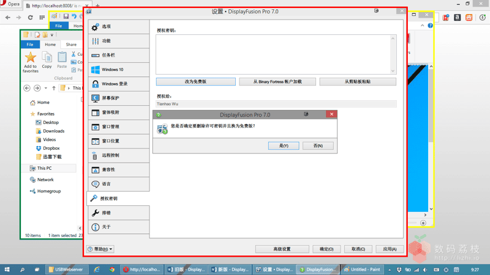The image size is (490, 275).
Task: Open recent locations dropdown in Explorer
Action: click(45, 88)
